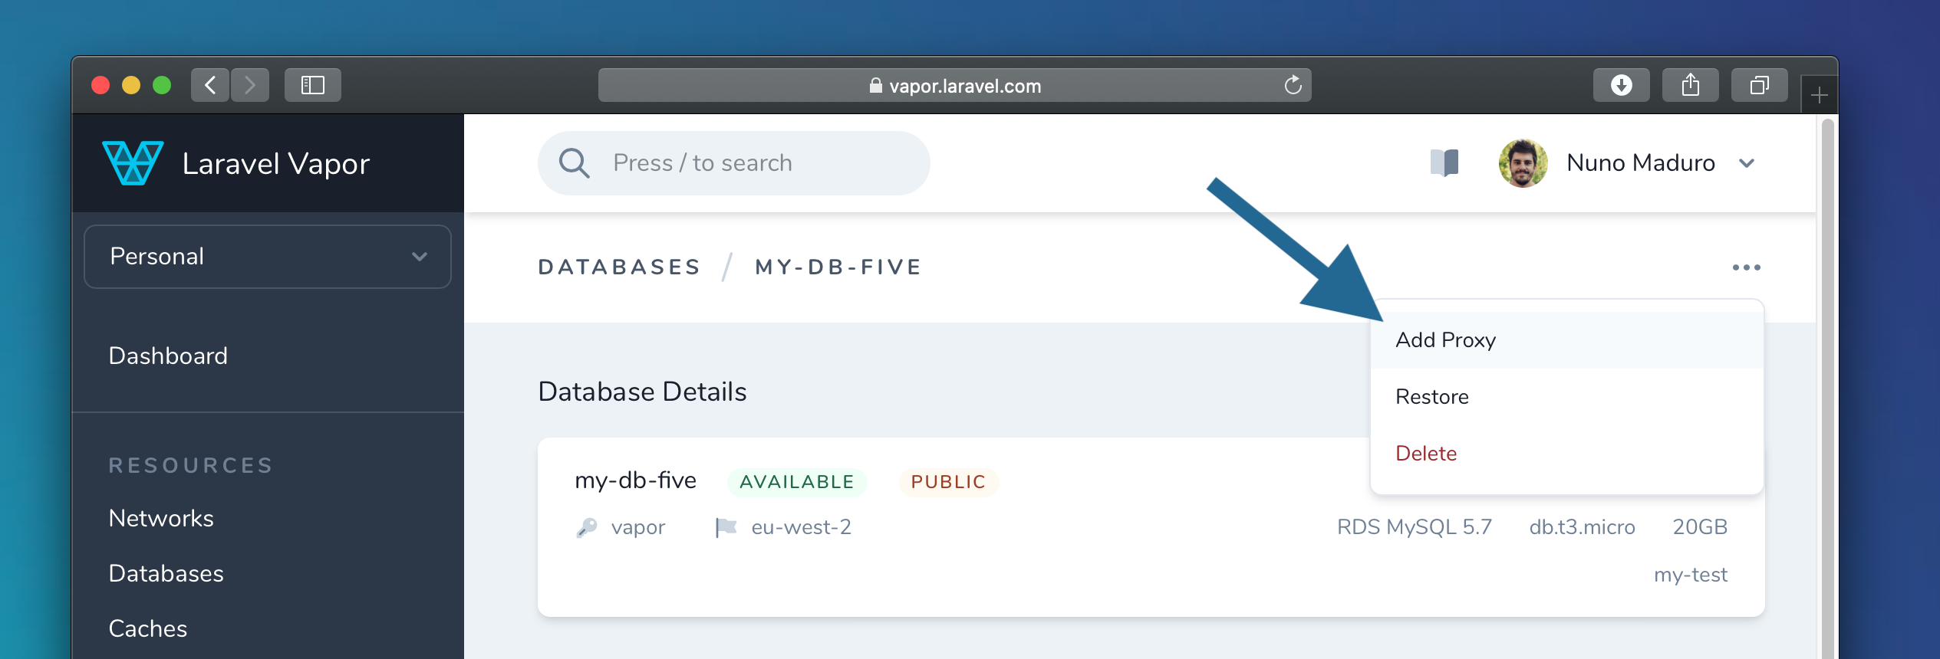This screenshot has width=1940, height=659.
Task: Choose Restore in the dropdown menu
Action: pyautogui.click(x=1566, y=397)
